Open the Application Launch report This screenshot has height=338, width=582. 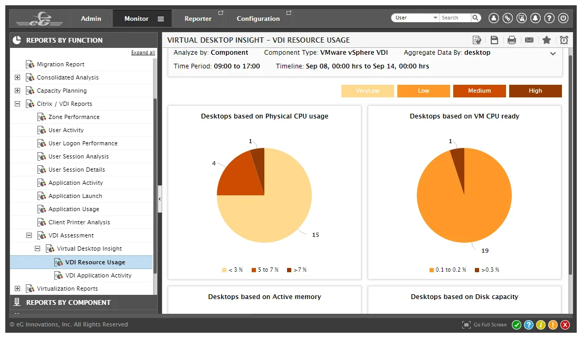pos(75,195)
